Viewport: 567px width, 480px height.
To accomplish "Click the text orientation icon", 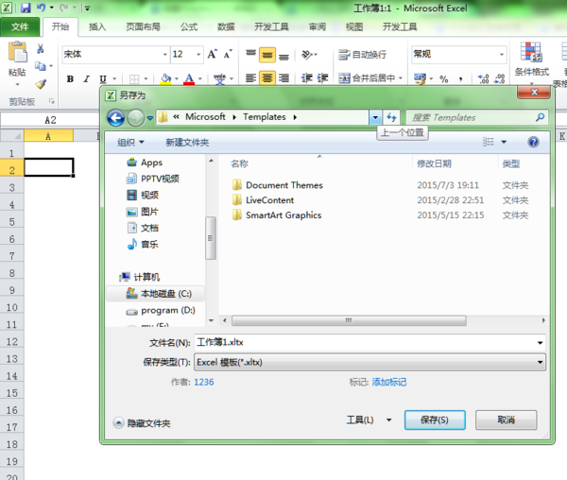I will [x=307, y=55].
